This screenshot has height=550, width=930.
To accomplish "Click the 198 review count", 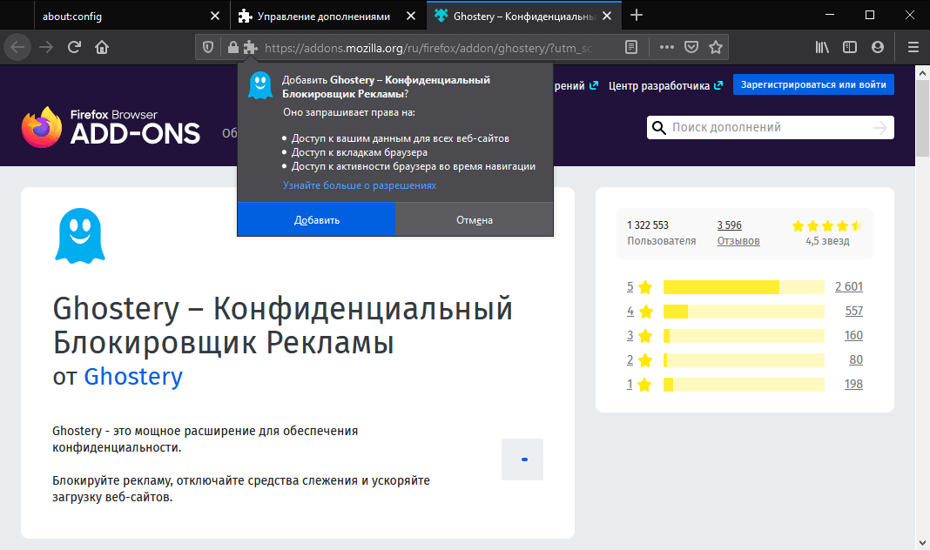I will point(853,384).
